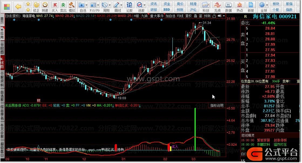Click the 东鹏饮料 short-term alert entry
The height and width of the screenshot is (163, 302).
[263, 144]
